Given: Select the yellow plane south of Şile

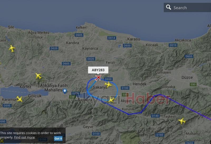Looking at the screenshot, I should click(12, 48).
